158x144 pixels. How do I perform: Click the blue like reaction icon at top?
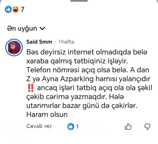(x=8, y=9)
